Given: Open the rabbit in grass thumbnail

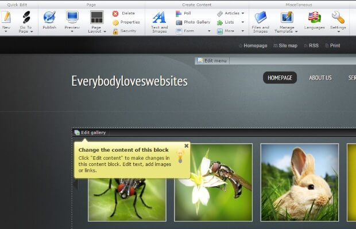Looking at the screenshot, I should pos(300,183).
